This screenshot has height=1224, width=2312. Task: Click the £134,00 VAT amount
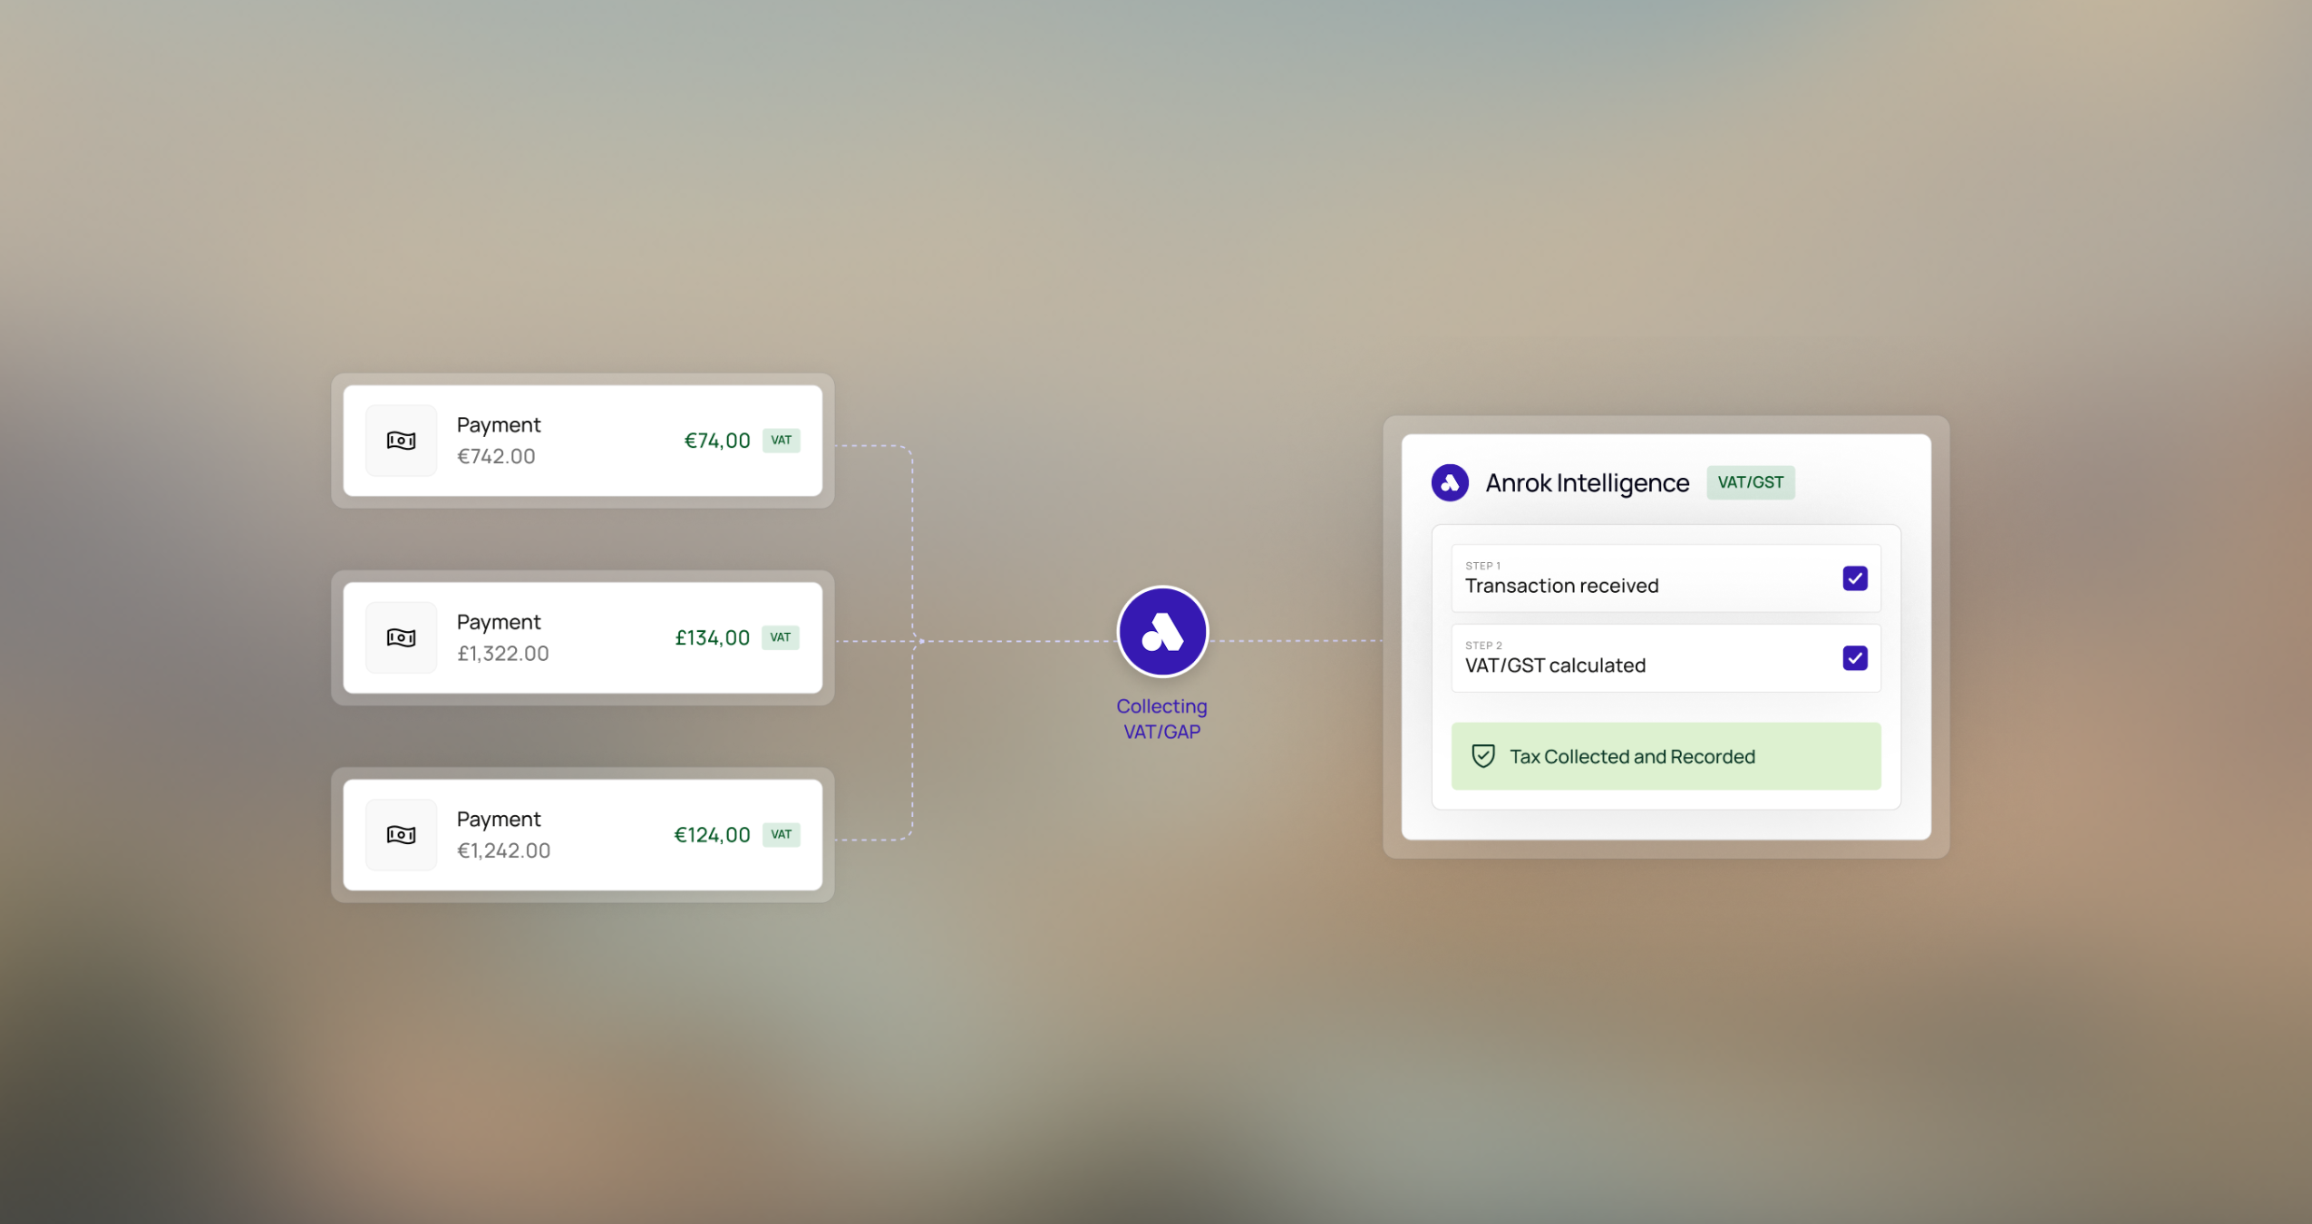pyautogui.click(x=712, y=637)
